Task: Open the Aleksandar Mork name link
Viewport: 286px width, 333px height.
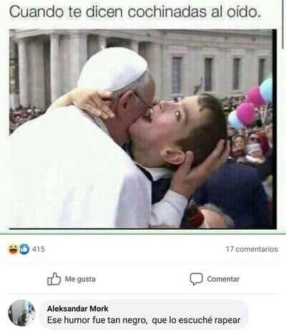Action: [78, 309]
